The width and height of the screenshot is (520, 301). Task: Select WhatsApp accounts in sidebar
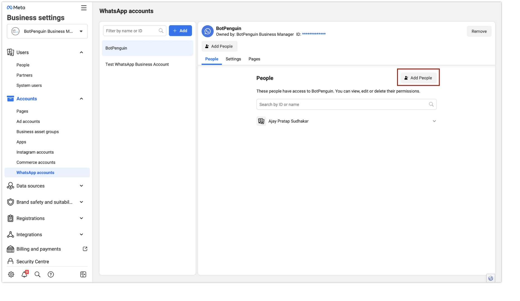tap(47, 173)
